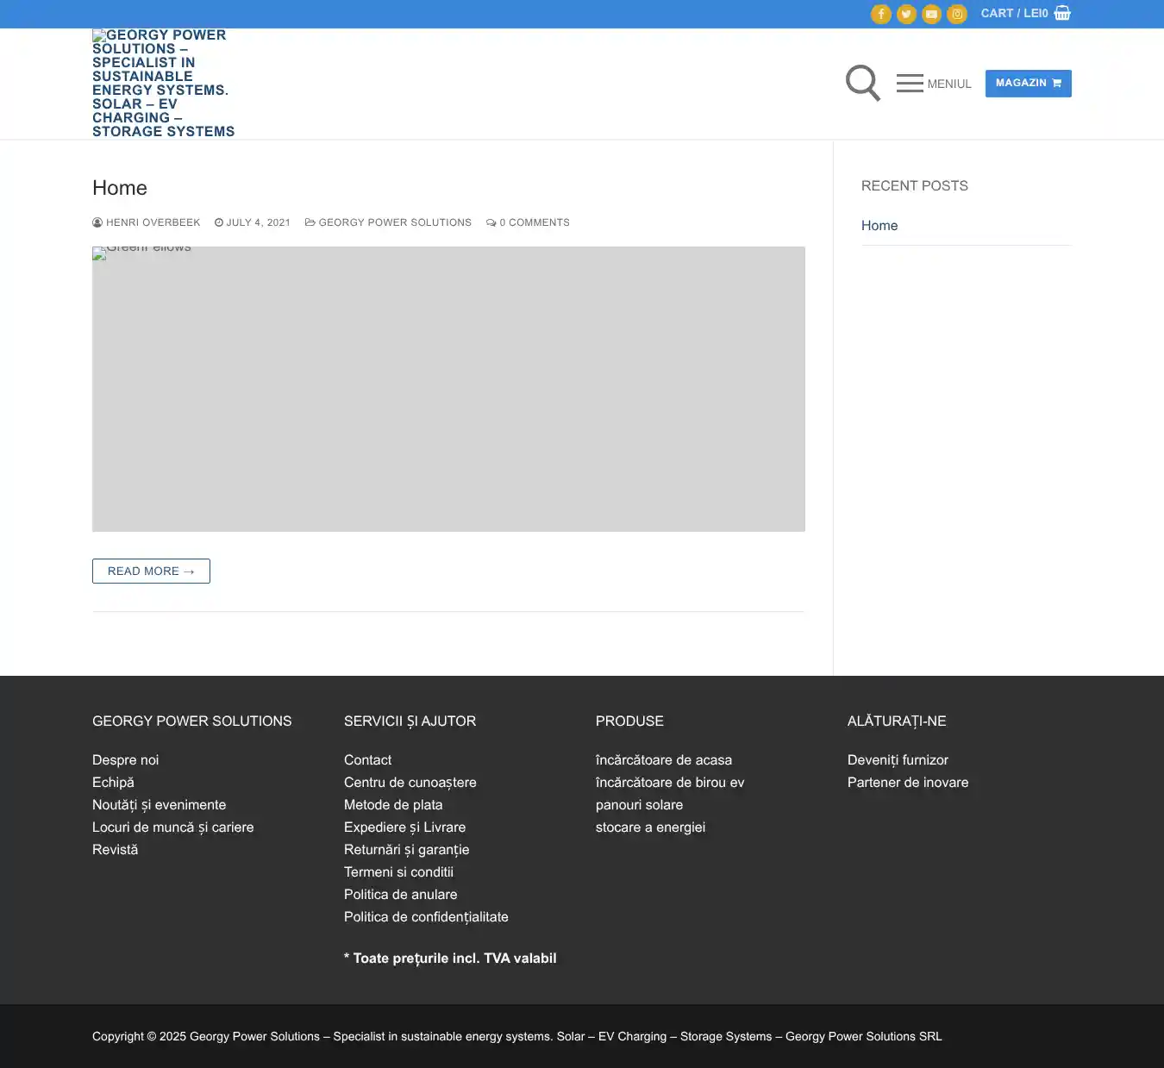Click the READ MORE button
This screenshot has height=1068, width=1164.
click(x=151, y=571)
